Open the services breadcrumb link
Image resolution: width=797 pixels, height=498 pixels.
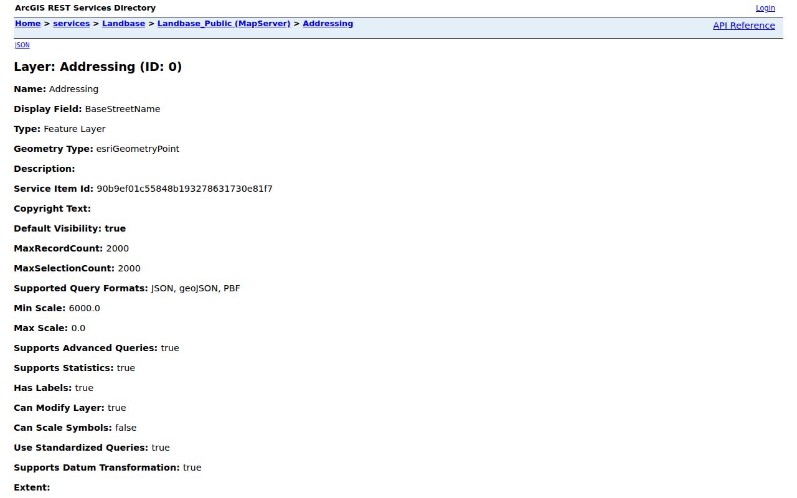coord(72,24)
